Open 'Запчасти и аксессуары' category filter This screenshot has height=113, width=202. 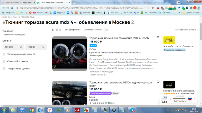point(14,35)
